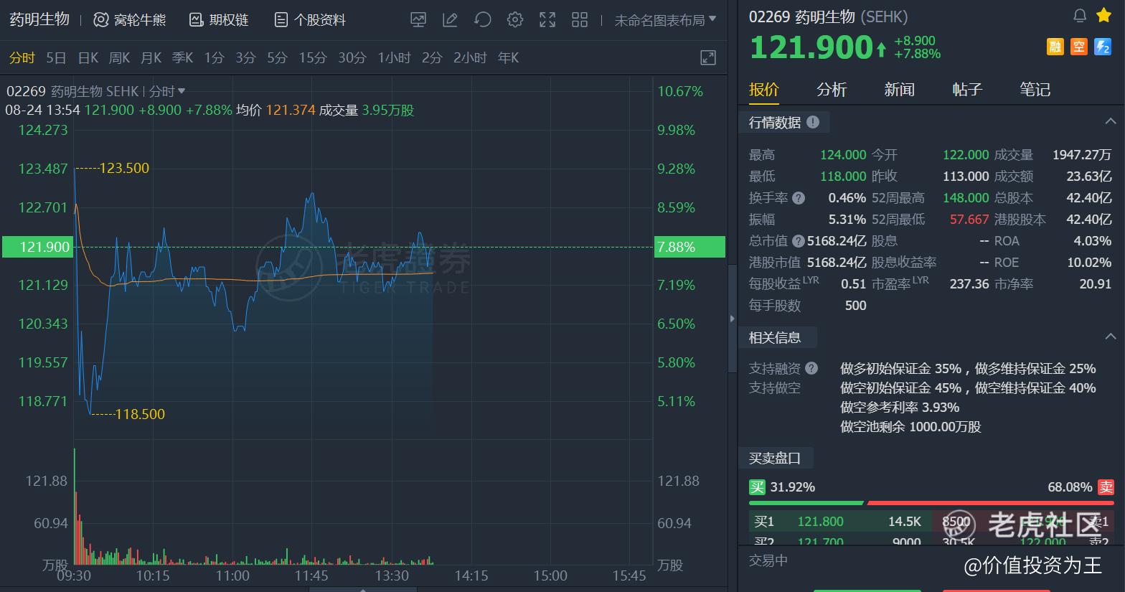Click the 52周最高 value 148.000
This screenshot has width=1125, height=592.
tap(966, 198)
